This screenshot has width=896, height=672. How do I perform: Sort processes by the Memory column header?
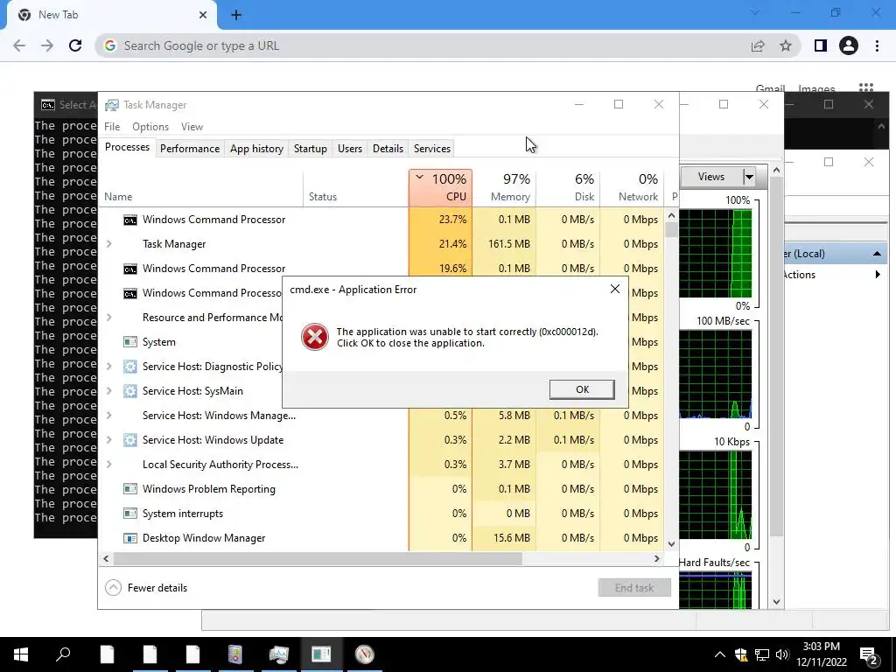pos(505,188)
